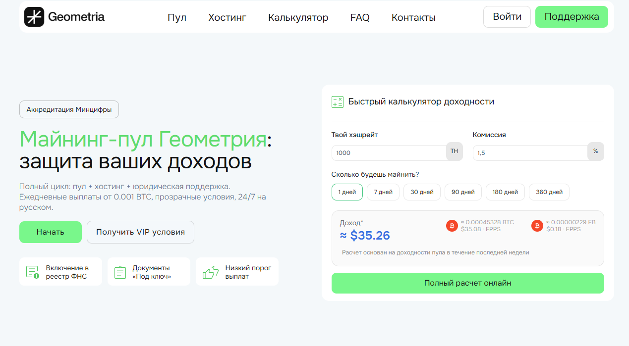
Task: Click the TH unit label
Action: coord(455,151)
